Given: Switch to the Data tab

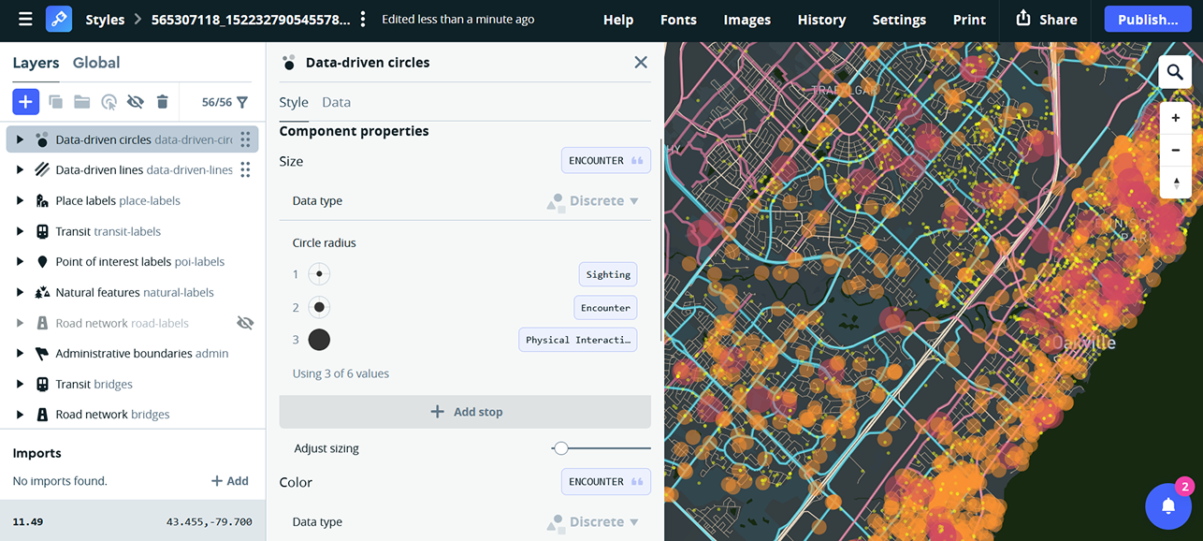Looking at the screenshot, I should coord(336,102).
